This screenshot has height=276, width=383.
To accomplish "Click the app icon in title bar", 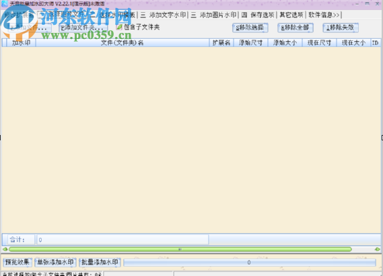I will click(5, 3).
